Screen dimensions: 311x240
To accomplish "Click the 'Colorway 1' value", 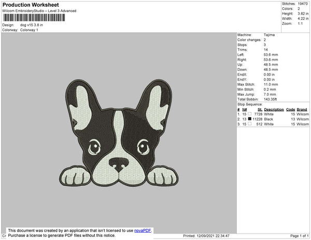I will [29, 30].
